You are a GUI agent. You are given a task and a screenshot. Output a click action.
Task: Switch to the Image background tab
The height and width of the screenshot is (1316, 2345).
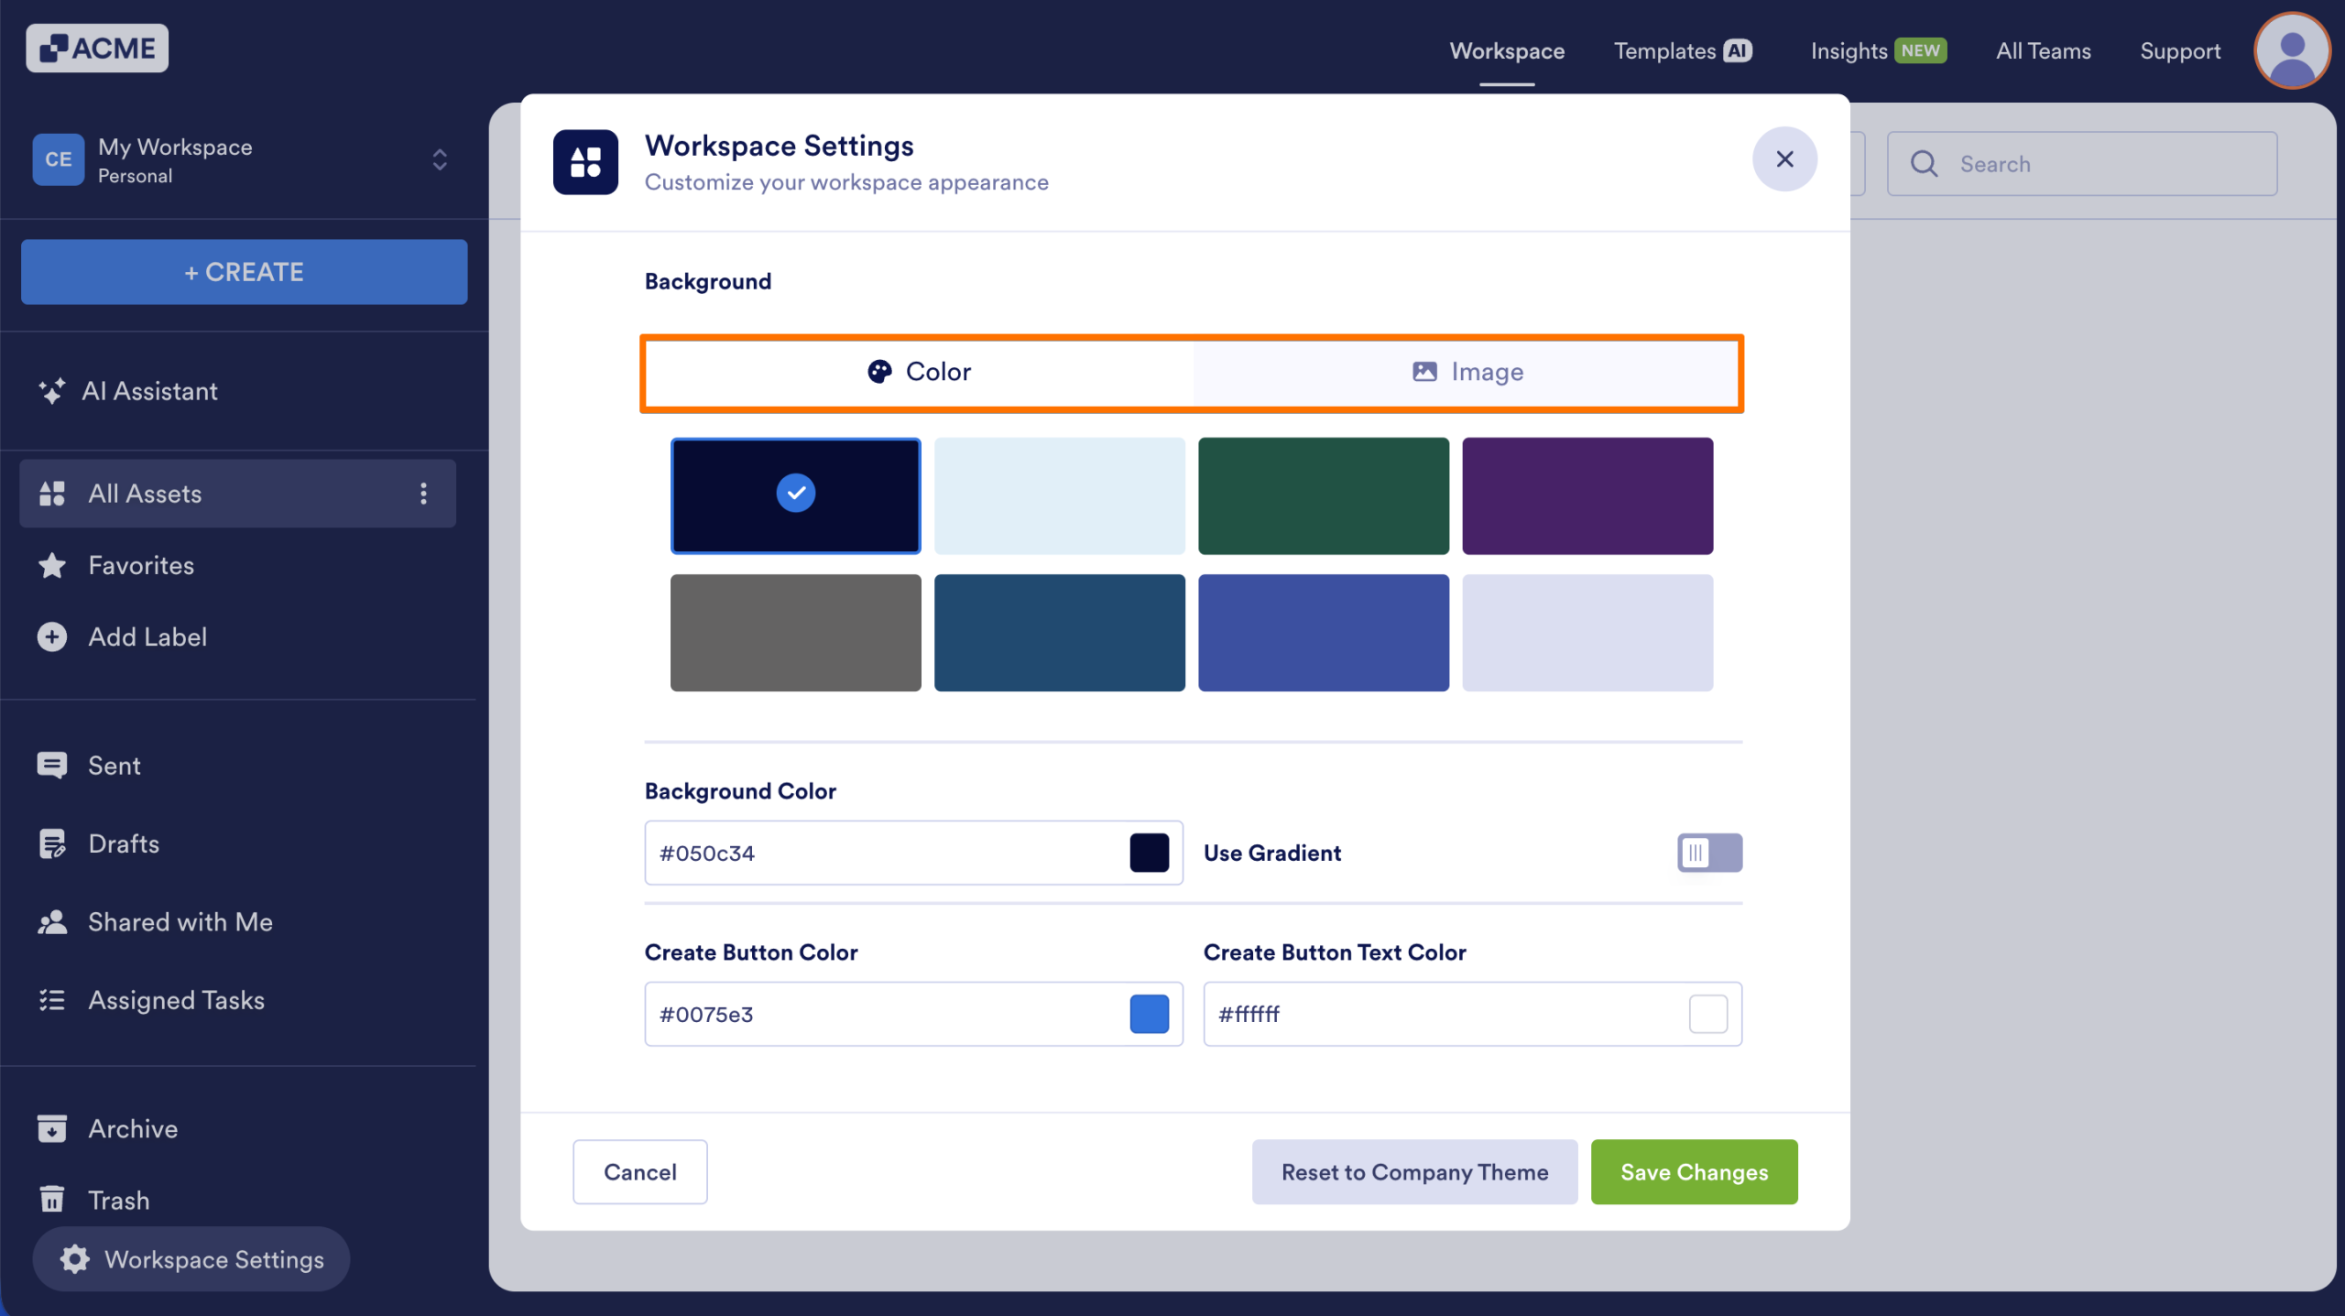1466,372
